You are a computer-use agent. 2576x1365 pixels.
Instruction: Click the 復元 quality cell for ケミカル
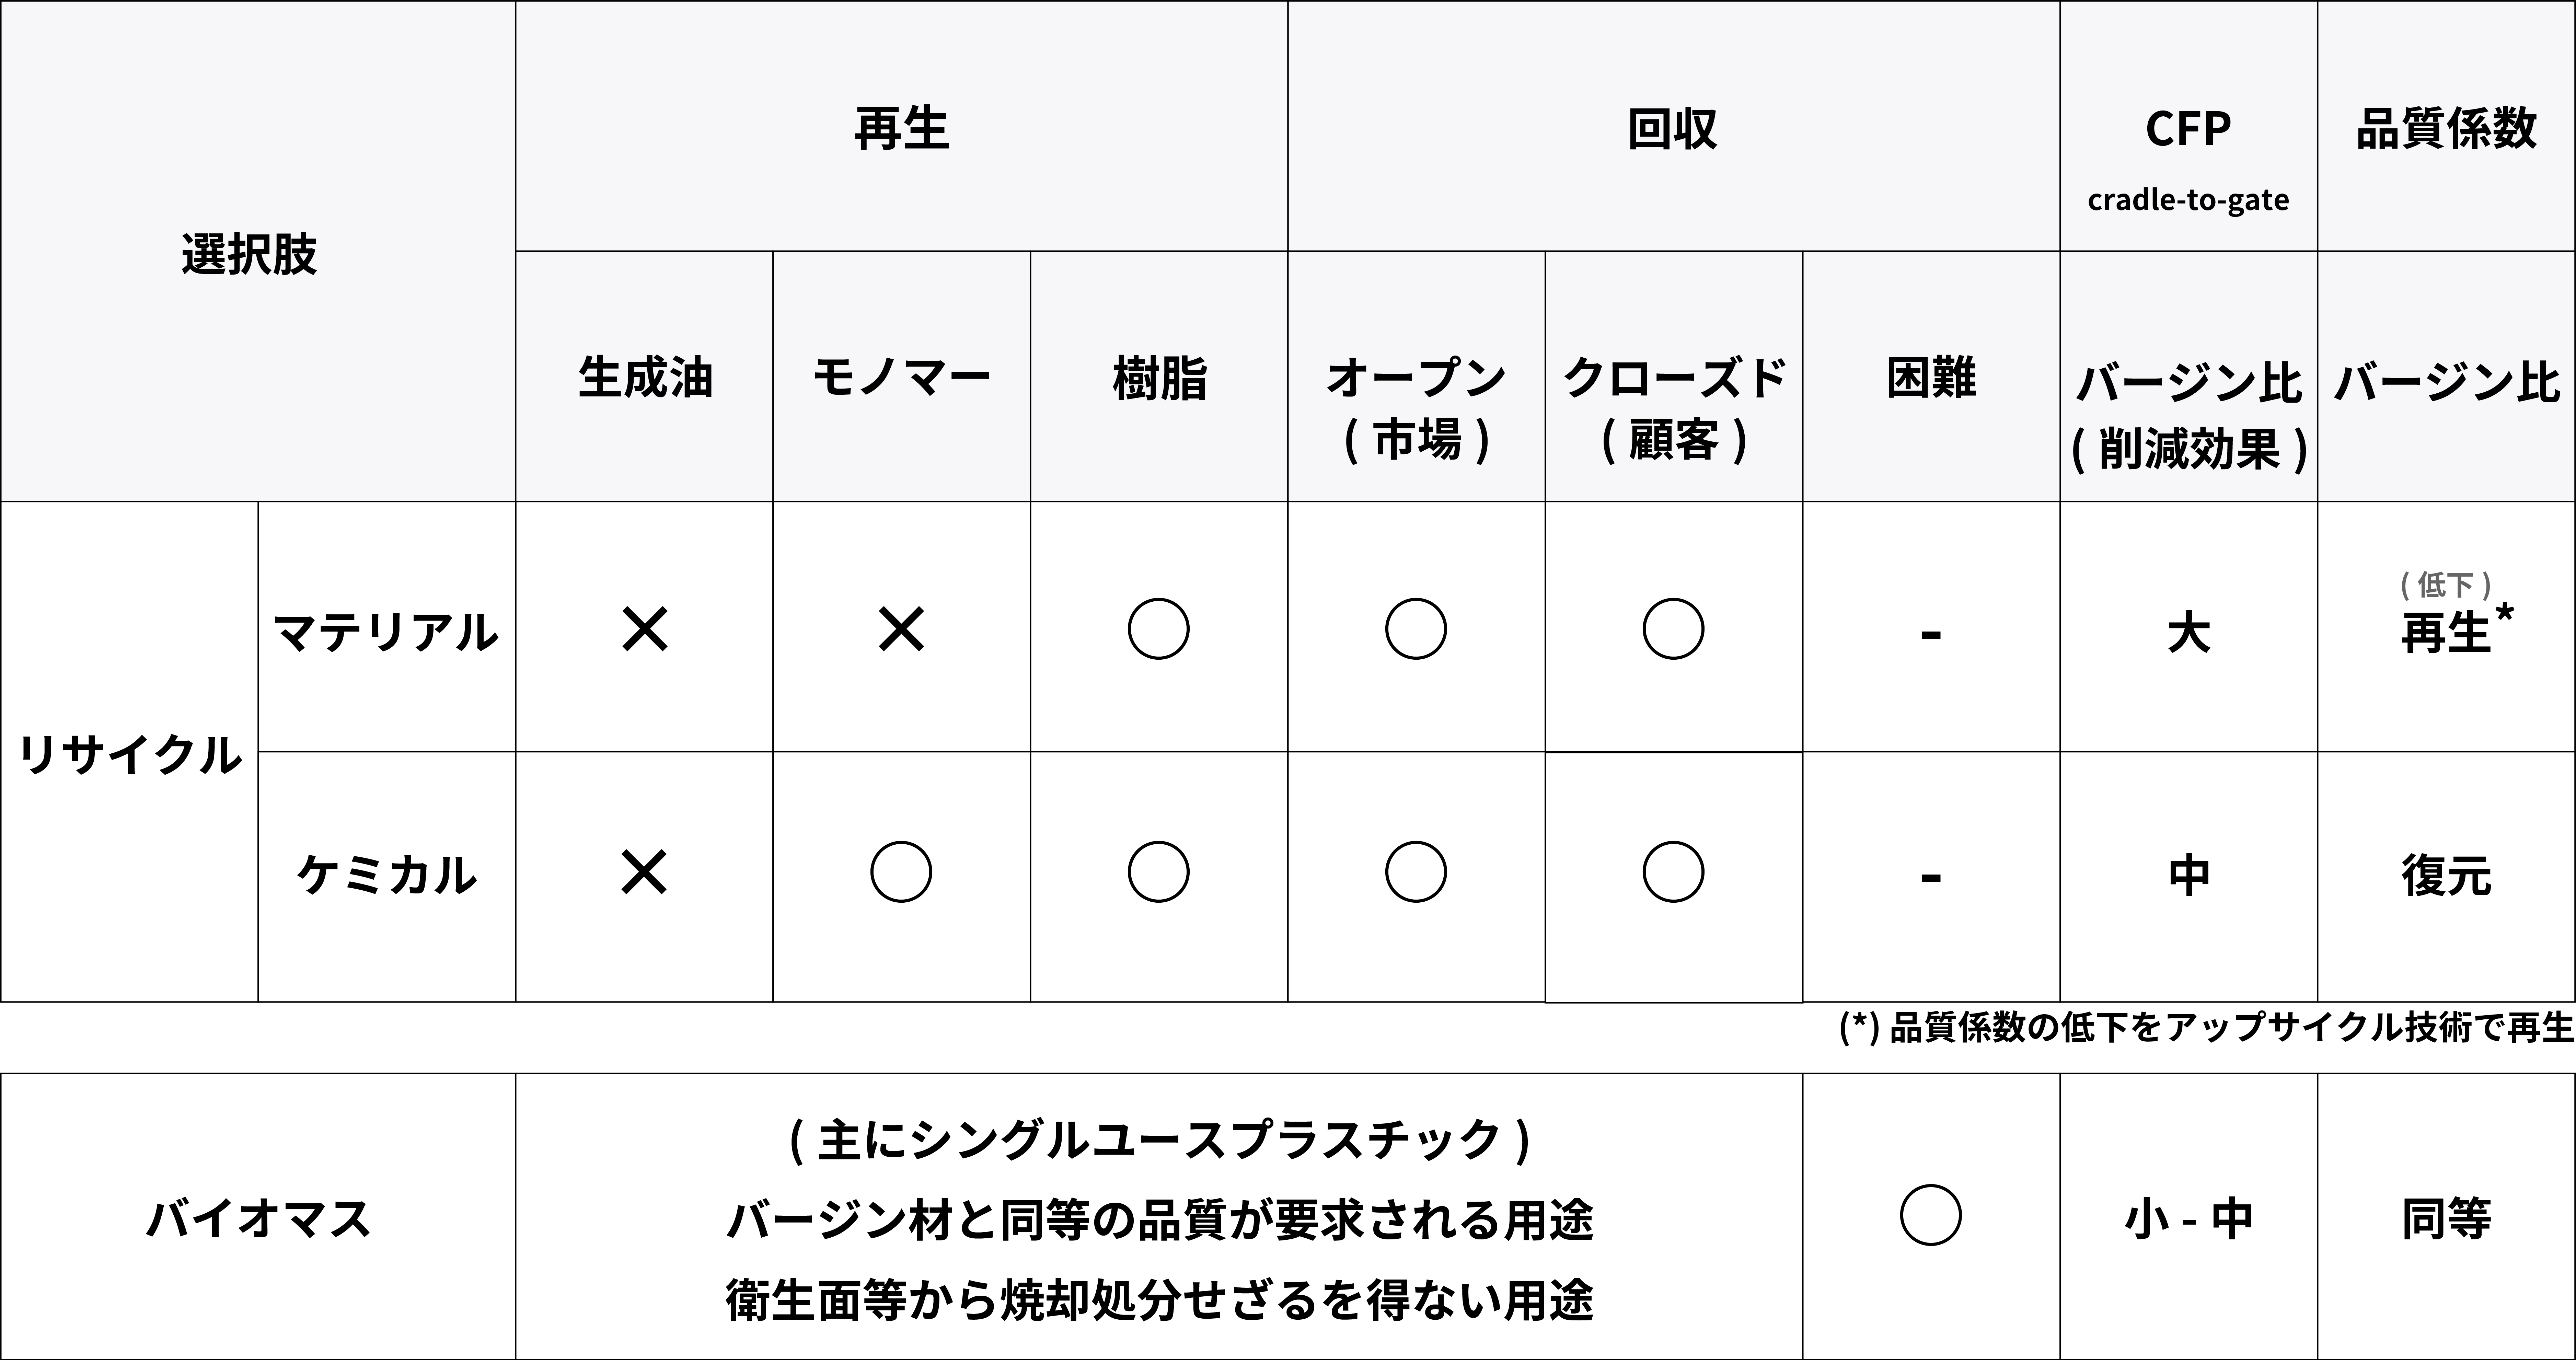click(2446, 876)
